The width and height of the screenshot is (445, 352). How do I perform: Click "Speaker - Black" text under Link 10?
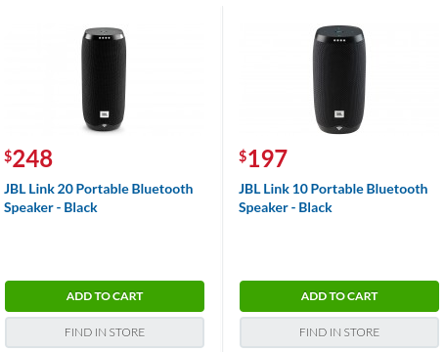(286, 207)
